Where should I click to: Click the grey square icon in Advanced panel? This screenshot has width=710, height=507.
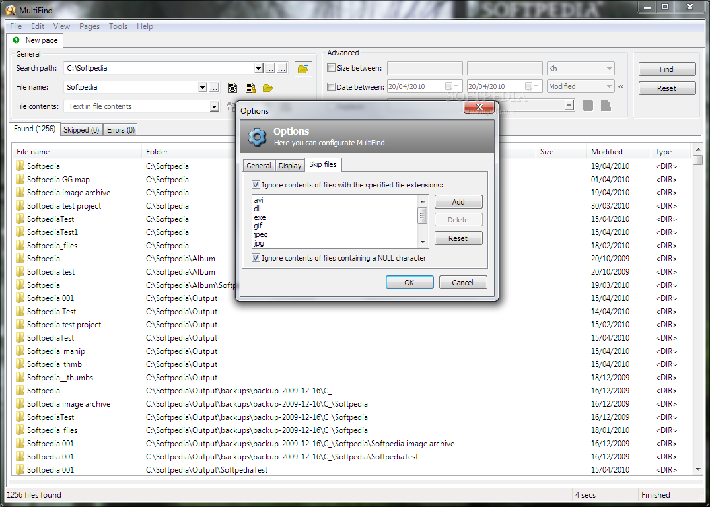coord(588,106)
